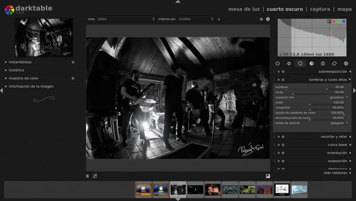
Task: Adjust the sombras slider
Action: [x=309, y=87]
